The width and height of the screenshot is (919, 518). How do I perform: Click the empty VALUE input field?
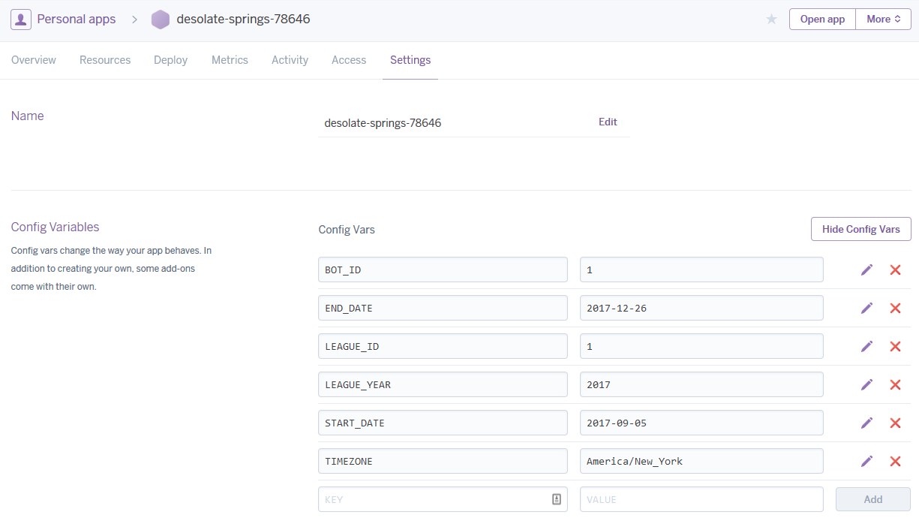tap(701, 499)
